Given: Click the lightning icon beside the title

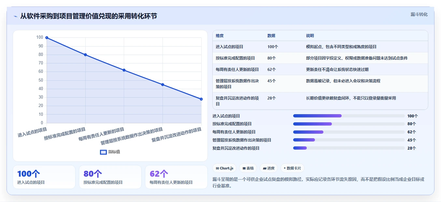Looking at the screenshot, I should tap(15, 16).
